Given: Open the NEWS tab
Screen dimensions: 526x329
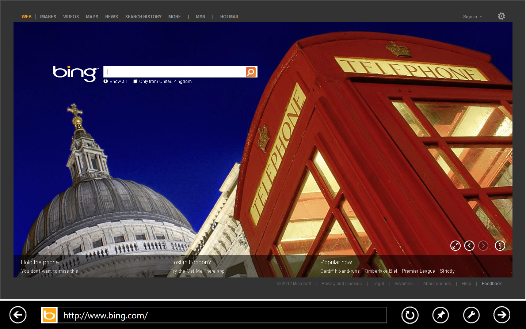Looking at the screenshot, I should [111, 17].
